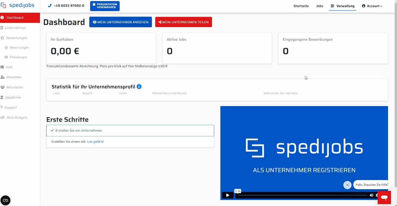Open the Bewertungen sub-item in the sidebar
Screen dimensions: 397x206
tap(20, 48)
